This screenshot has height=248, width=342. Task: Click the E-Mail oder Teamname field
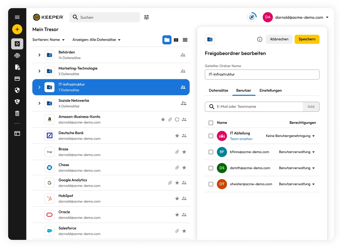254,107
